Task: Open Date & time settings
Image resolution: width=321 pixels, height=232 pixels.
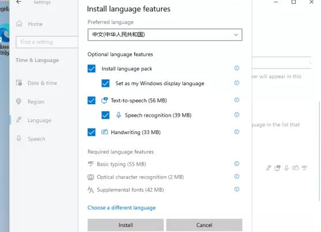Action: pyautogui.click(x=42, y=83)
